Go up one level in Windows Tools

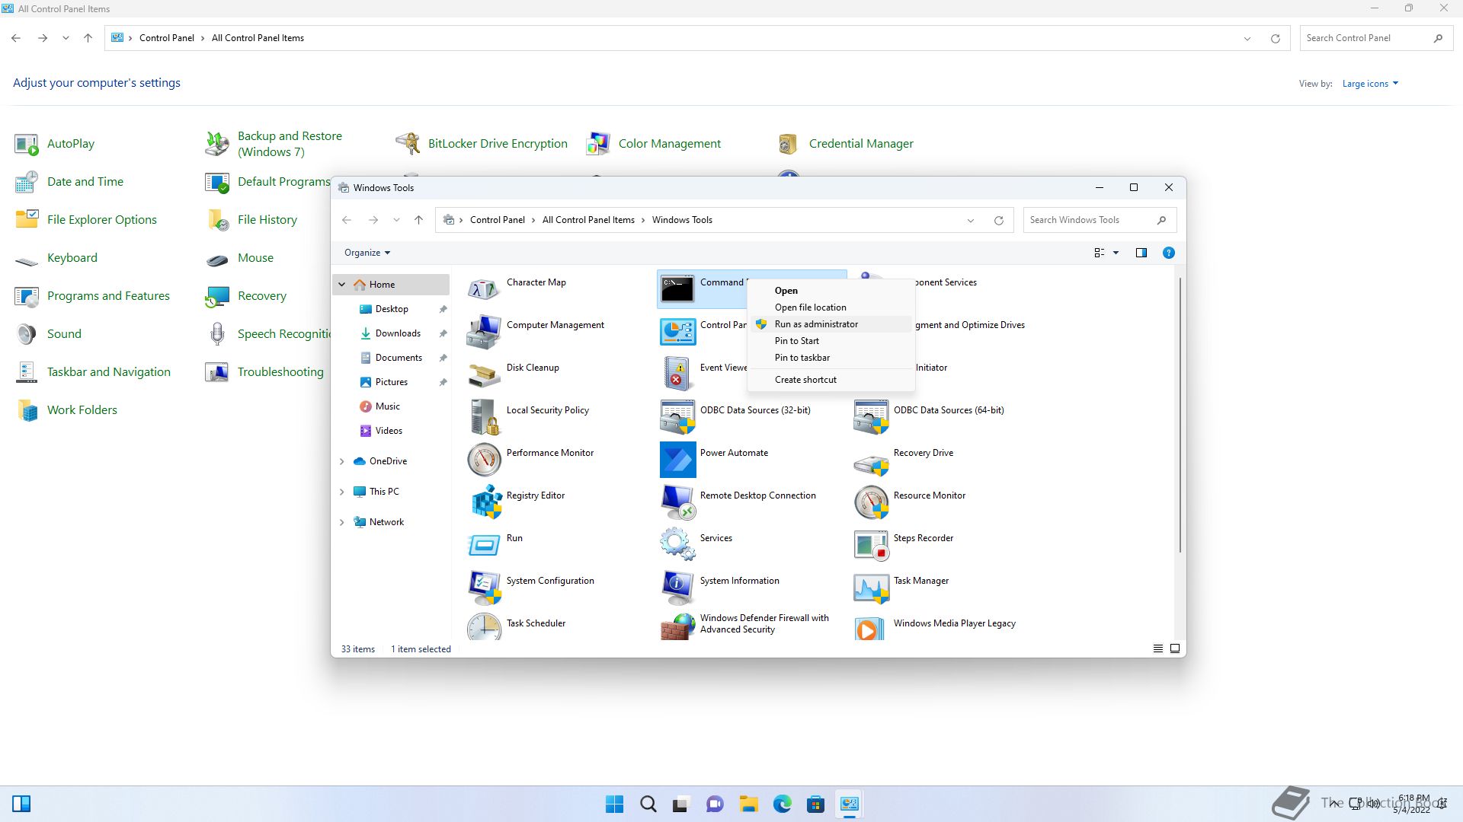point(418,220)
